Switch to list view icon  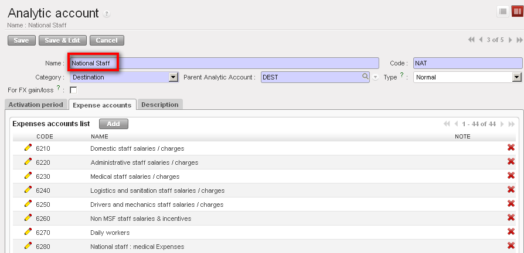coord(503,11)
